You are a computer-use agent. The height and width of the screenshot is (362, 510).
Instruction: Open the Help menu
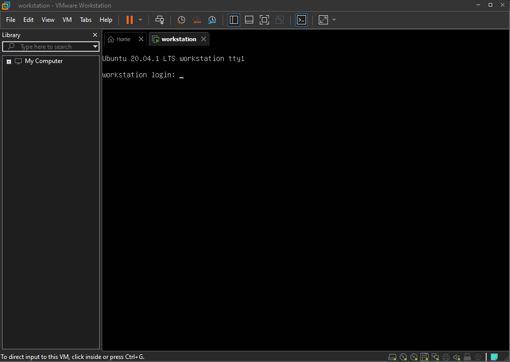[106, 20]
